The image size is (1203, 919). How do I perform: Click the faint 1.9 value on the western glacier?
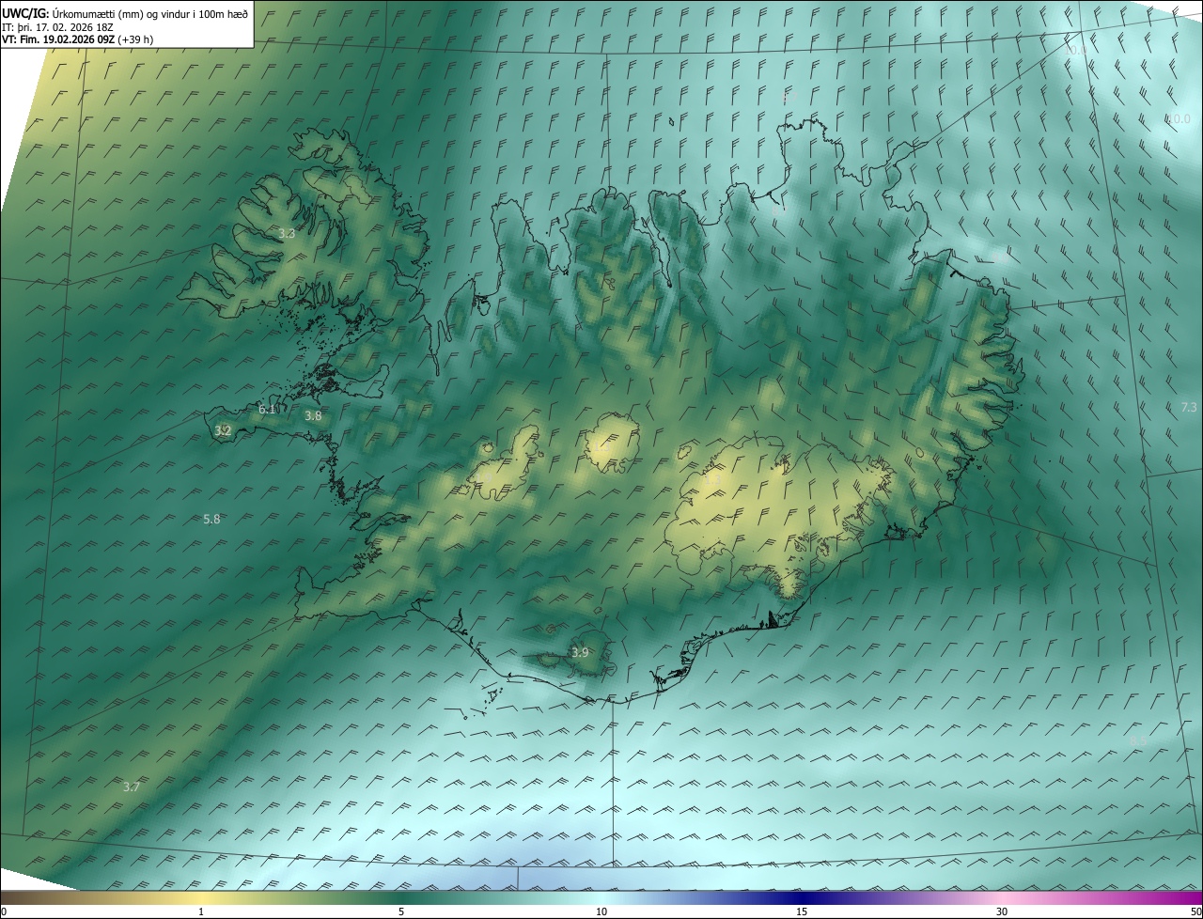(485, 476)
